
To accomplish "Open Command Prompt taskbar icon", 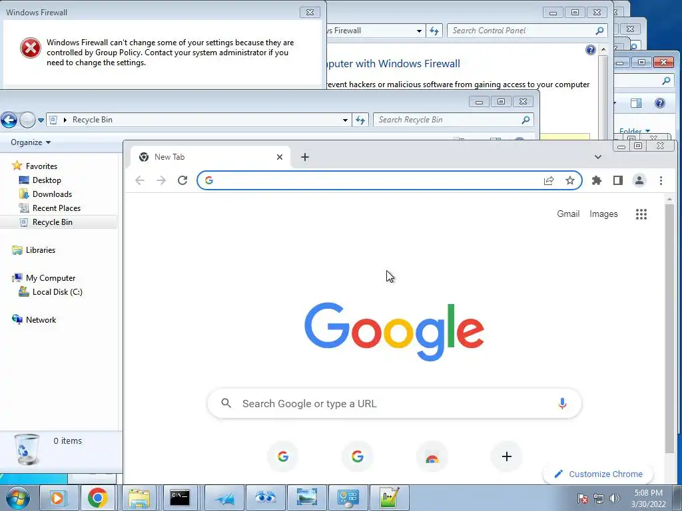I will pyautogui.click(x=180, y=498).
